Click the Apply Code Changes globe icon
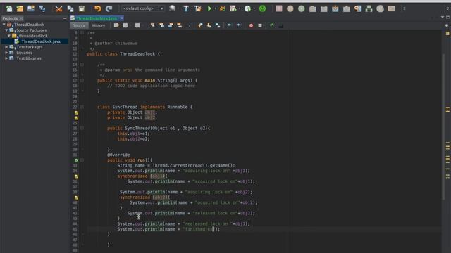 point(247,8)
